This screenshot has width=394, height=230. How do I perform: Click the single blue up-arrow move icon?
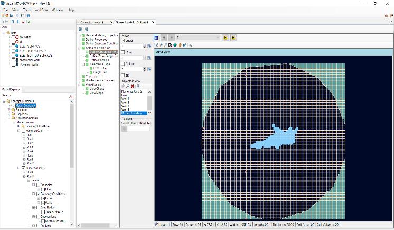click(13, 22)
